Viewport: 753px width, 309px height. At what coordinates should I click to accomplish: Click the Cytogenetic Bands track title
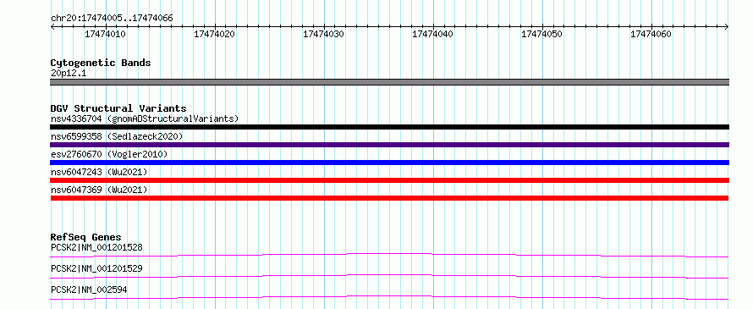coord(101,63)
